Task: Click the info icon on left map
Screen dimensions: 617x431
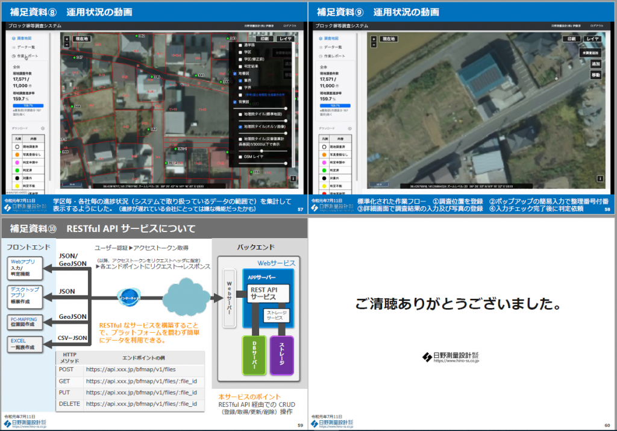Action: pyautogui.click(x=293, y=178)
